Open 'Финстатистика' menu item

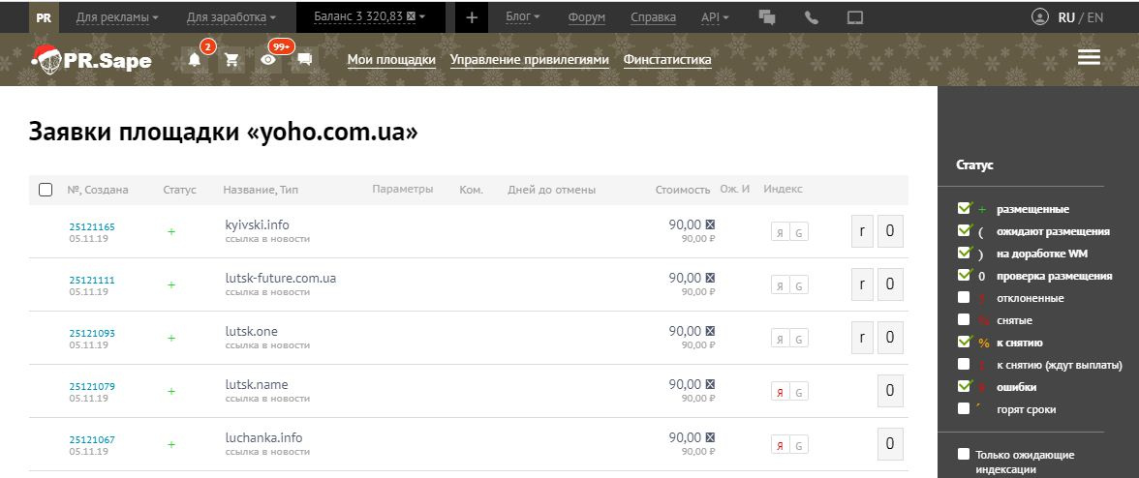coord(667,59)
